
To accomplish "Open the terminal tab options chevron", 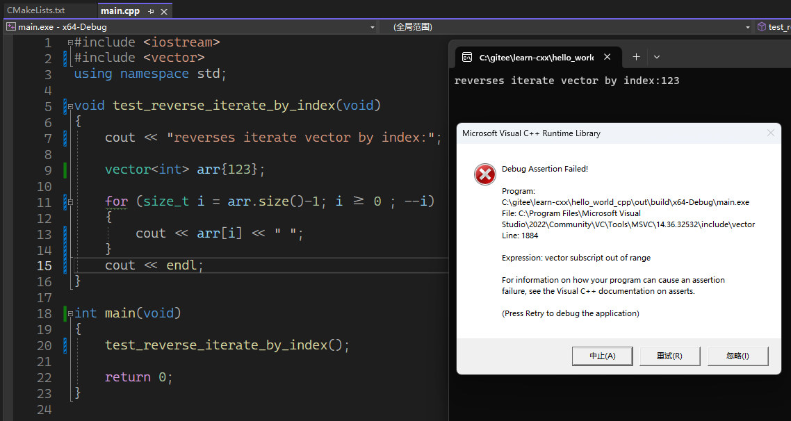I will pos(656,56).
